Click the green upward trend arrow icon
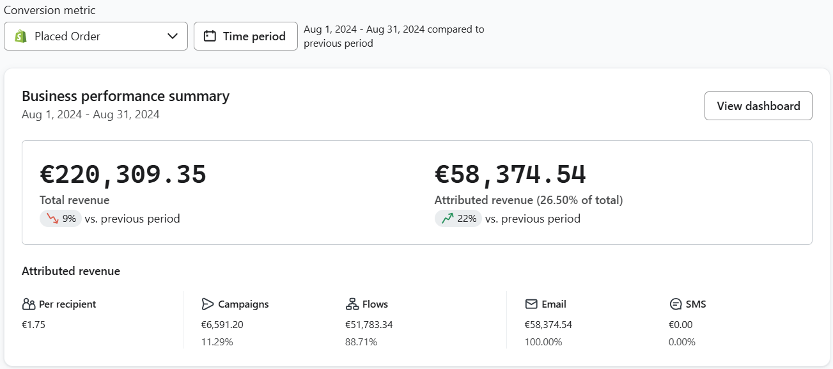833x369 pixels. point(448,219)
